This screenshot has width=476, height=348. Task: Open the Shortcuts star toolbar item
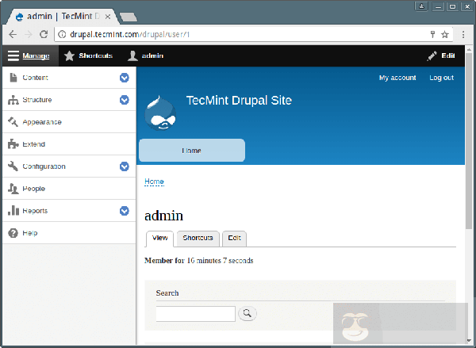tap(88, 55)
